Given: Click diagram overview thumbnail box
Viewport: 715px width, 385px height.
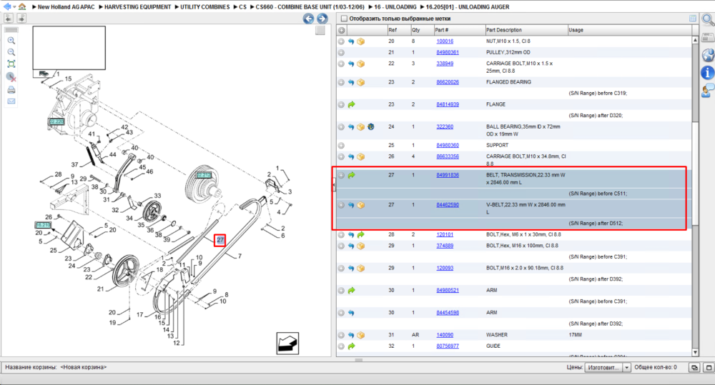Looking at the screenshot, I should tap(69, 48).
